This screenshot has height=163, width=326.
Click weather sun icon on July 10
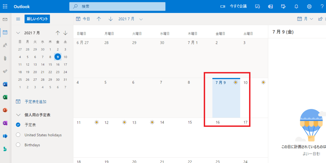(x=263, y=82)
